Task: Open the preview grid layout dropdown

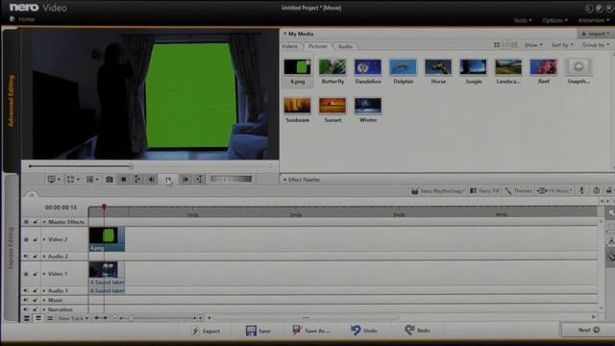Action: tap(92, 180)
